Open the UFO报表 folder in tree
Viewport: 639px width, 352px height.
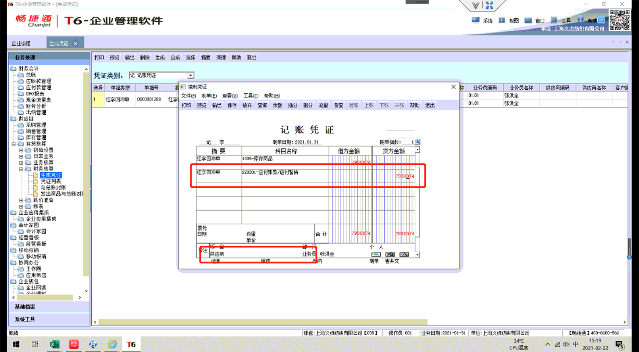coord(35,94)
